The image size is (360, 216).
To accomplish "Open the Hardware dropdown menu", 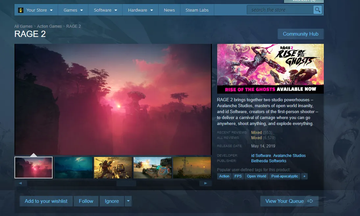I will tap(141, 10).
